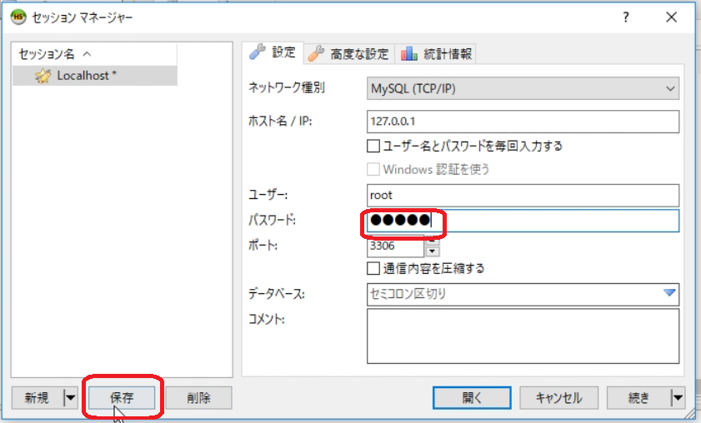
Task: Click into the パスワード field
Action: click(x=523, y=221)
